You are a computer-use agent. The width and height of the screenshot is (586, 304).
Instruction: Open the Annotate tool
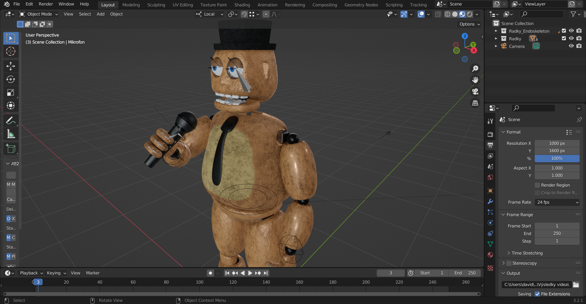point(11,120)
